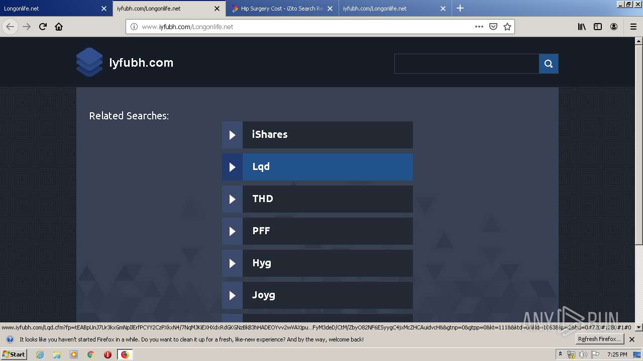Open Windows Explorer folder on taskbar
This screenshot has height=361, width=643.
[x=57, y=354]
